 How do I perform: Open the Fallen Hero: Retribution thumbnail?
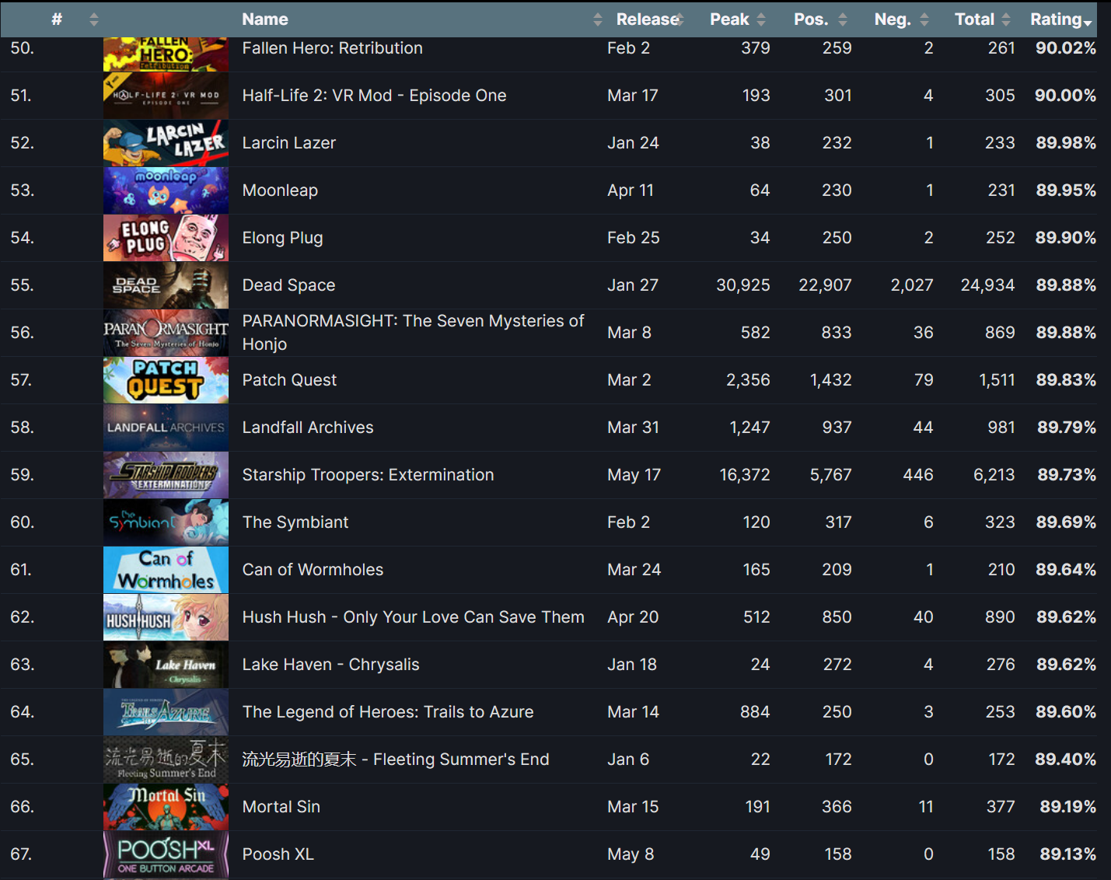pos(166,54)
